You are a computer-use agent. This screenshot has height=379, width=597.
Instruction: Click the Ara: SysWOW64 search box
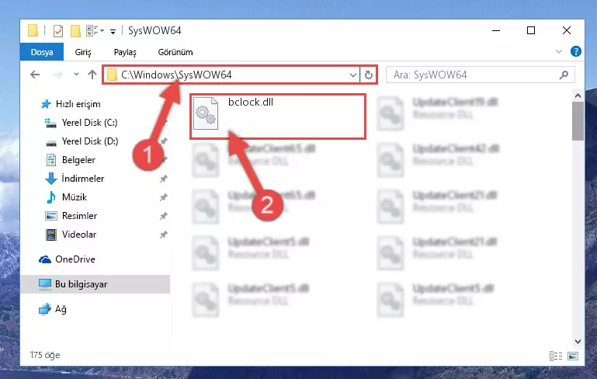[x=480, y=75]
